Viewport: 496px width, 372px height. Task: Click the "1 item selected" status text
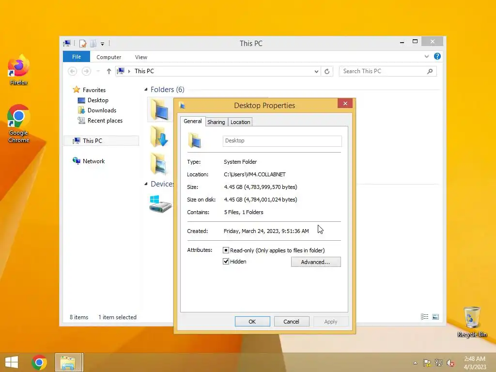pyautogui.click(x=117, y=317)
